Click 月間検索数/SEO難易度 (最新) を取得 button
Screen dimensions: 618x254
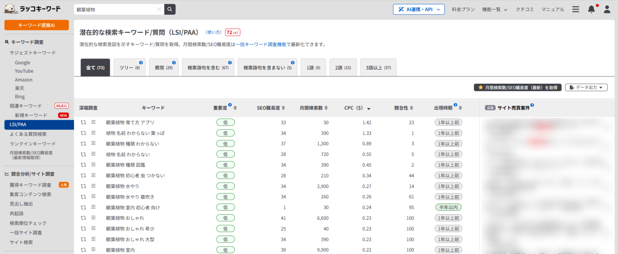click(518, 87)
